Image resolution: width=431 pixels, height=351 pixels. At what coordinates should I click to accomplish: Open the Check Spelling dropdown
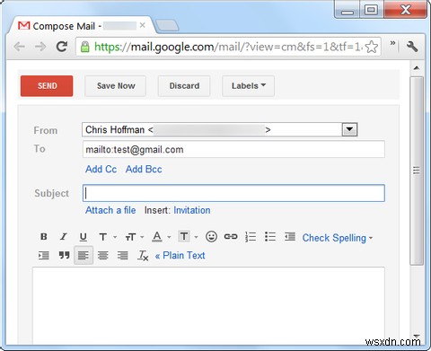338,238
